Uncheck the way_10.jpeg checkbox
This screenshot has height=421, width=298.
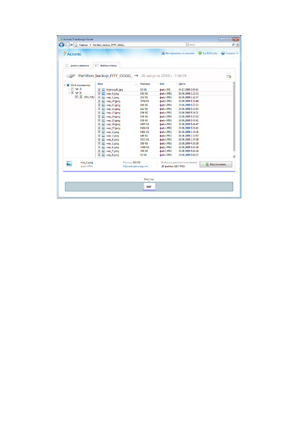[99, 101]
